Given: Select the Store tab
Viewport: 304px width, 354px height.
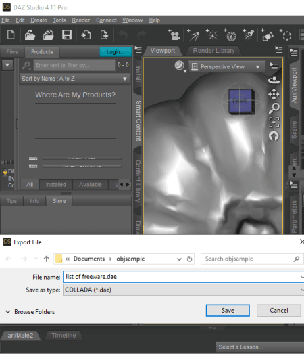Looking at the screenshot, I should 59,201.
